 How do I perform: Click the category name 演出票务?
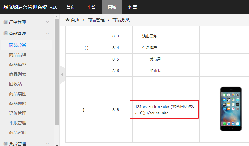pyautogui.click(x=150, y=36)
